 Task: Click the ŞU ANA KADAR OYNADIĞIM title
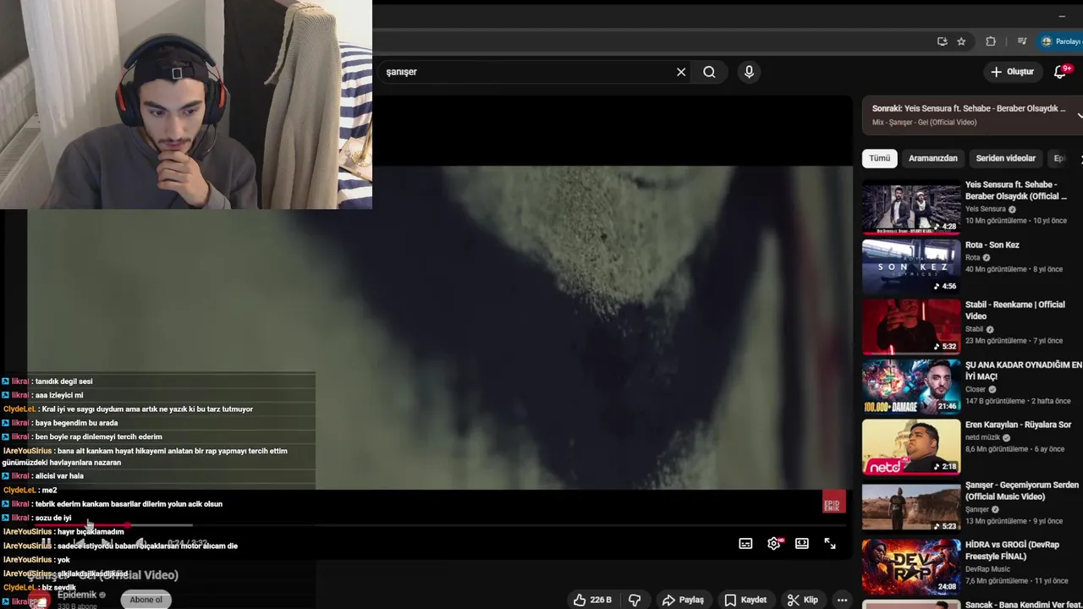tap(1024, 370)
